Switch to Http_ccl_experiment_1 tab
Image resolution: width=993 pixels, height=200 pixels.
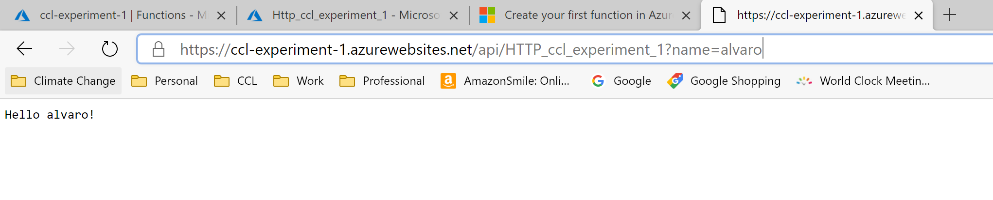(345, 15)
